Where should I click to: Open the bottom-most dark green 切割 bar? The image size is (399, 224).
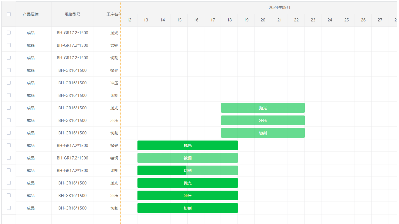pyautogui.click(x=188, y=208)
